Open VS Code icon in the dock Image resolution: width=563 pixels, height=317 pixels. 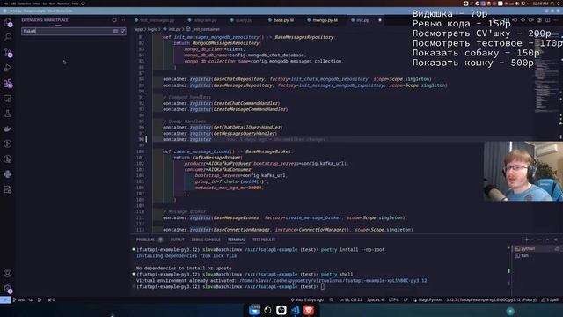tap(296, 310)
